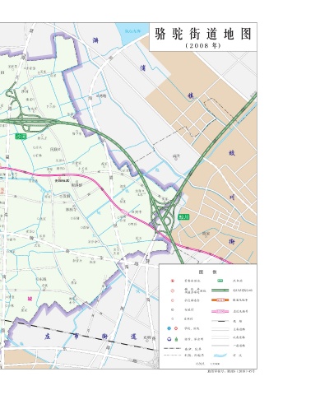This screenshot has height=395, width=320.
Task: Click the blue river symbol in the legend
Action: click(x=220, y=355)
